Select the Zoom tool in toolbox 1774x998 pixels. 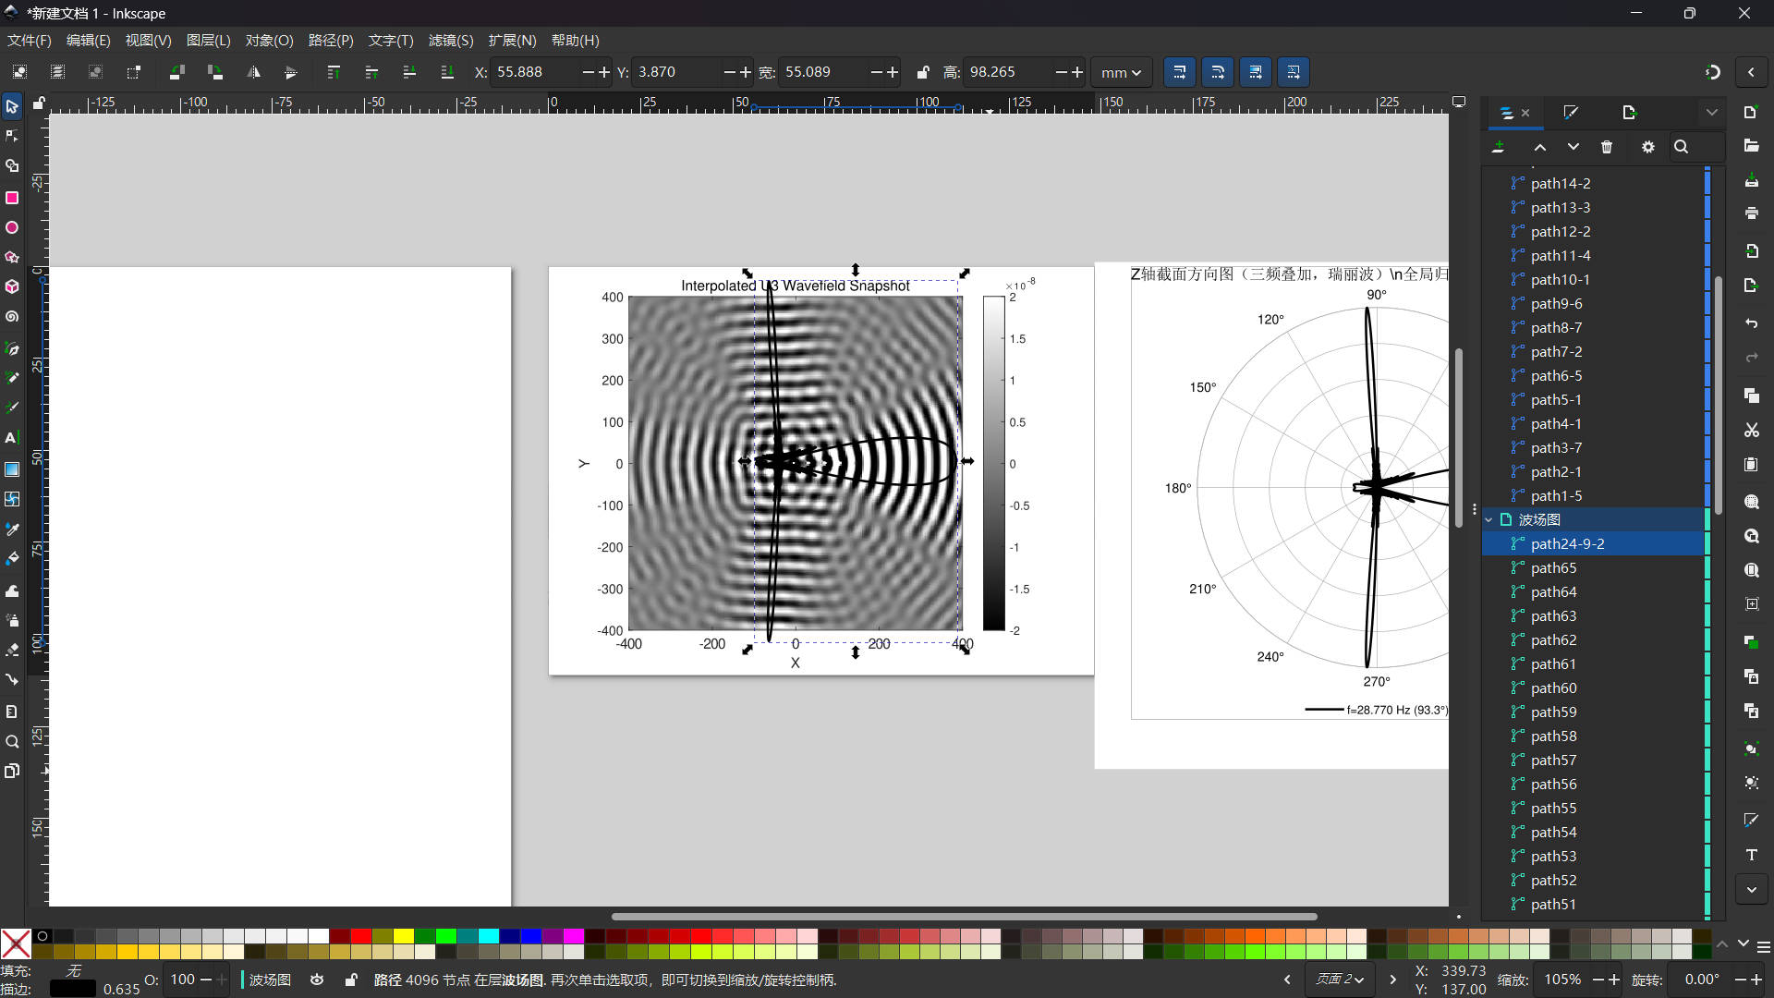[x=12, y=741]
